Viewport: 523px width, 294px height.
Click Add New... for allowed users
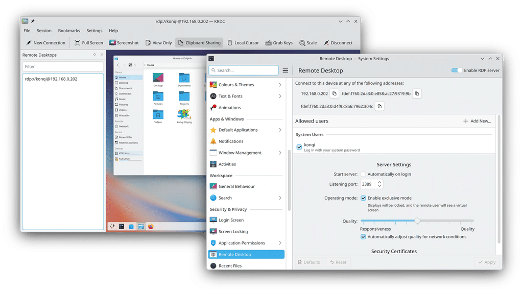[478, 121]
